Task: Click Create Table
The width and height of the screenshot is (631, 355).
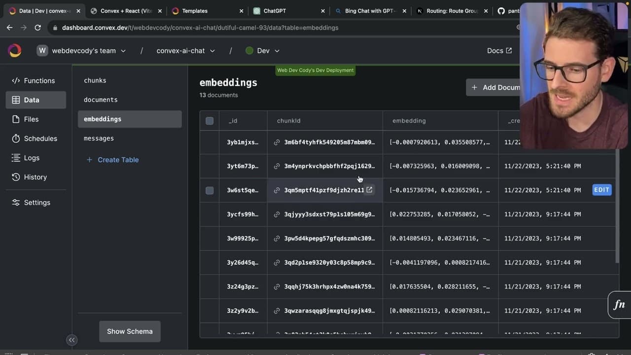Action: tap(112, 160)
